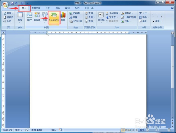Insert the question mark special symbol
Screen dimensions: 176x133
coord(162,17)
